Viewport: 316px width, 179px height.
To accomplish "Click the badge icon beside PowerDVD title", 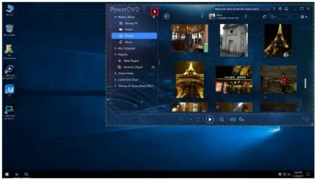I will coord(144,9).
